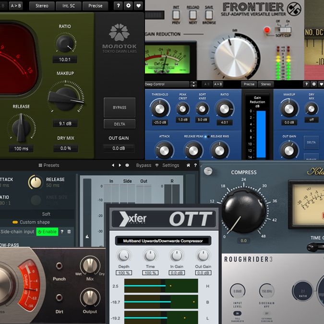The image size is (324, 324).
Task: Click the Molotok help question mark icon
Action: (x=118, y=6)
